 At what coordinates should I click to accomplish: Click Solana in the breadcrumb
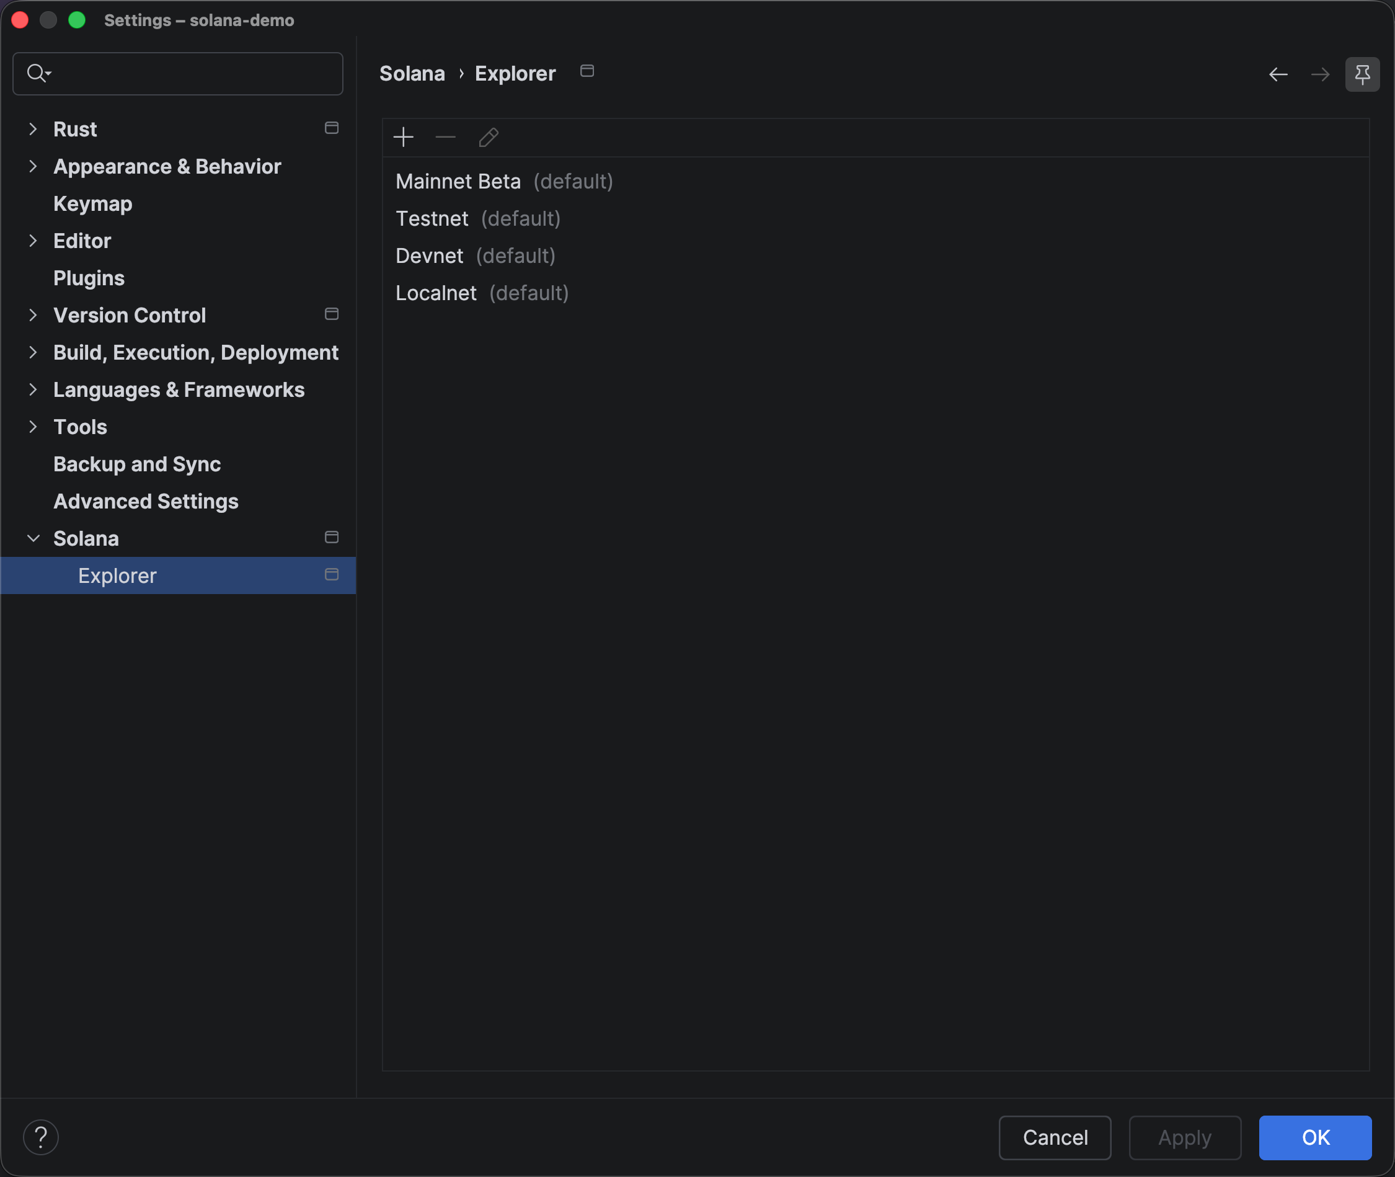(412, 73)
